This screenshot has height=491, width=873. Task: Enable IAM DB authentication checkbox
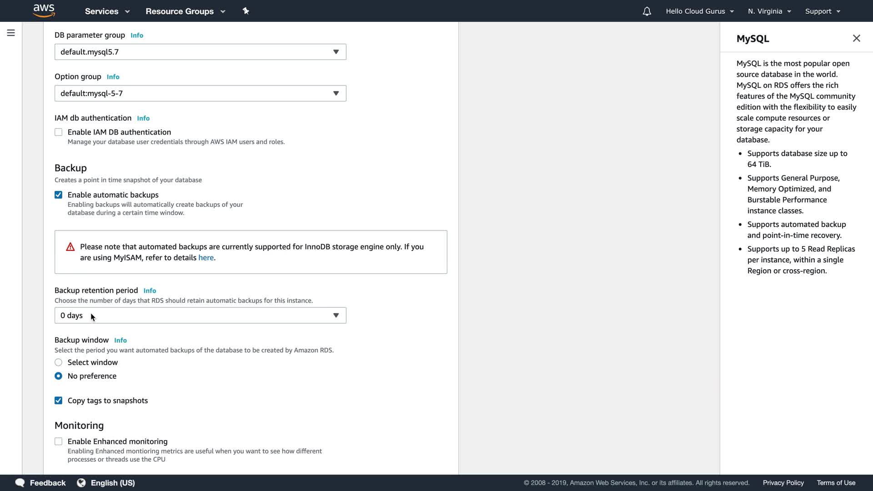[x=59, y=132]
